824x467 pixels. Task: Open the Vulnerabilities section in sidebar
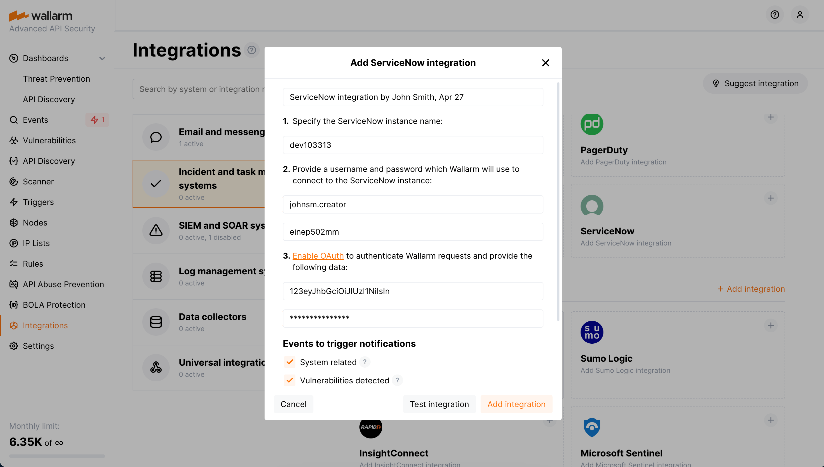[x=49, y=140]
